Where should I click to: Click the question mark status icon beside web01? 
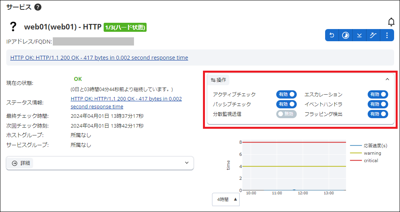13,27
